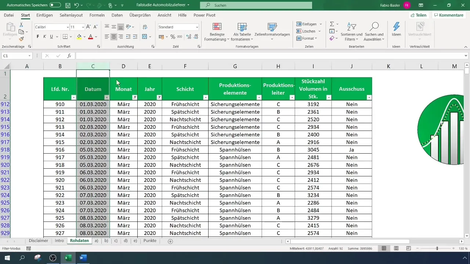470x264 pixels.
Task: Switch to the Intro sheet tab
Action: 59,241
